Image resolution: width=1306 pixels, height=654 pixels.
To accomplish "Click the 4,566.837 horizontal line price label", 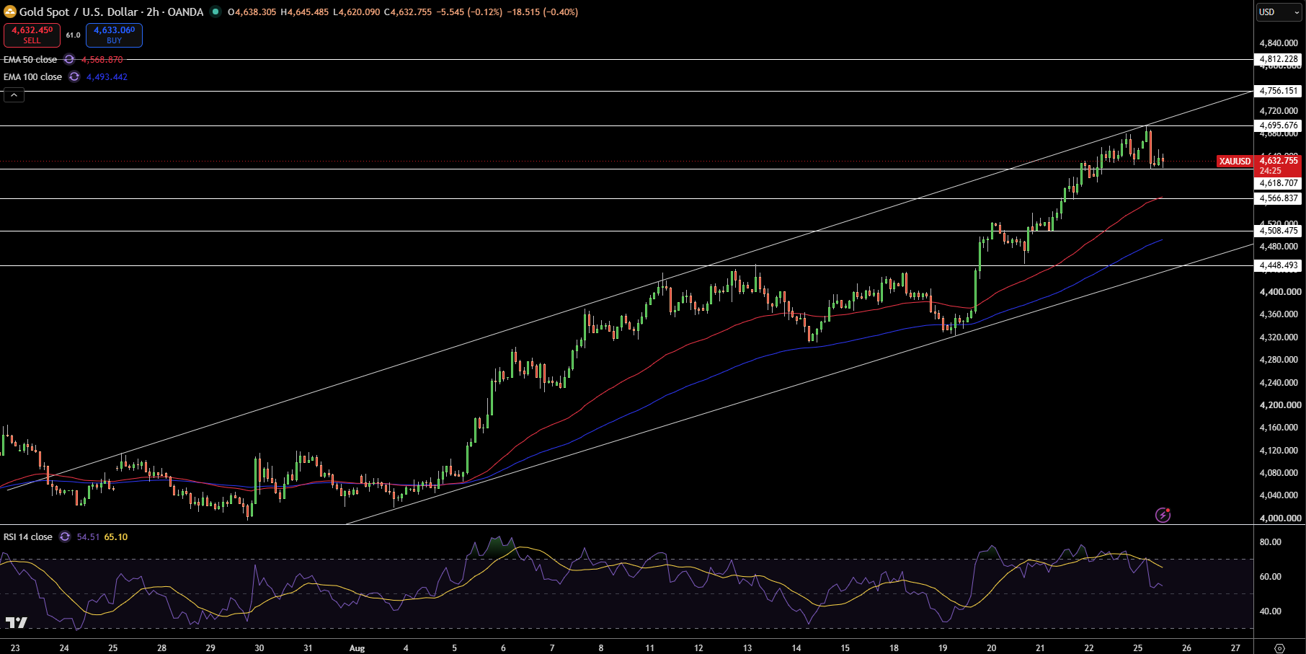I will pos(1279,198).
